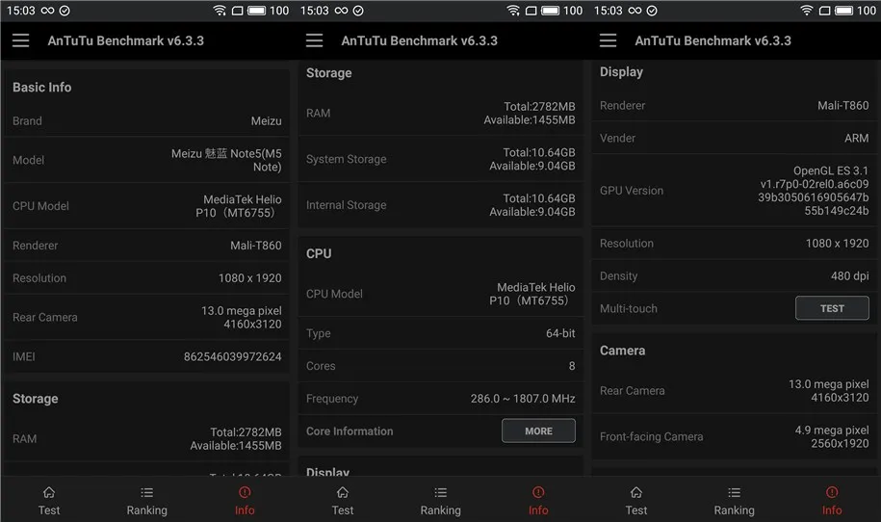This screenshot has width=881, height=522.
Task: Open hamburger menu in middle screen
Action: coord(315,40)
